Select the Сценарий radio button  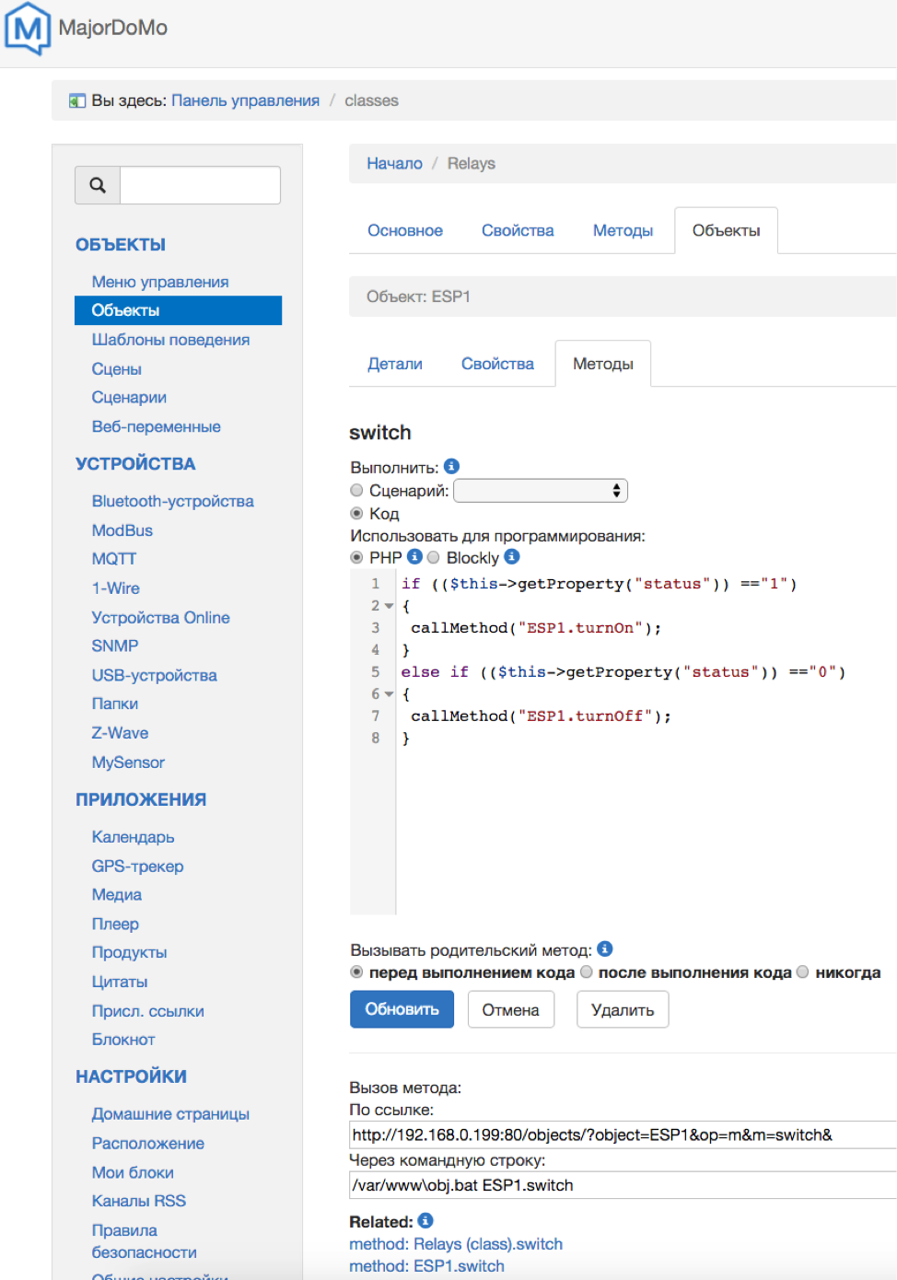click(356, 491)
